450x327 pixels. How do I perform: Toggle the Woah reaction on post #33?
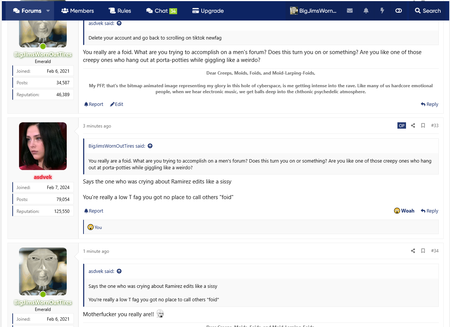[x=404, y=211]
